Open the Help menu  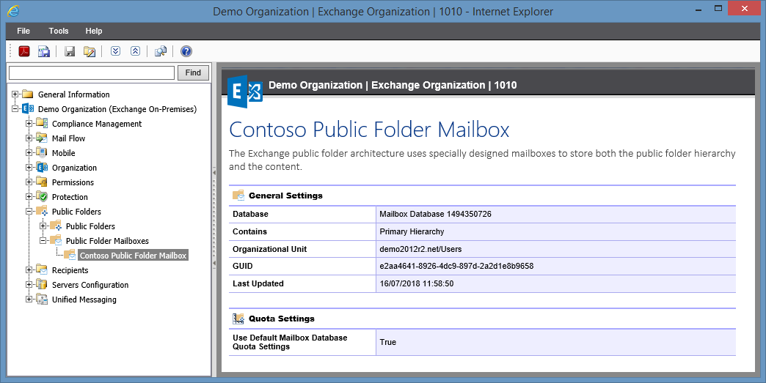[x=94, y=31]
